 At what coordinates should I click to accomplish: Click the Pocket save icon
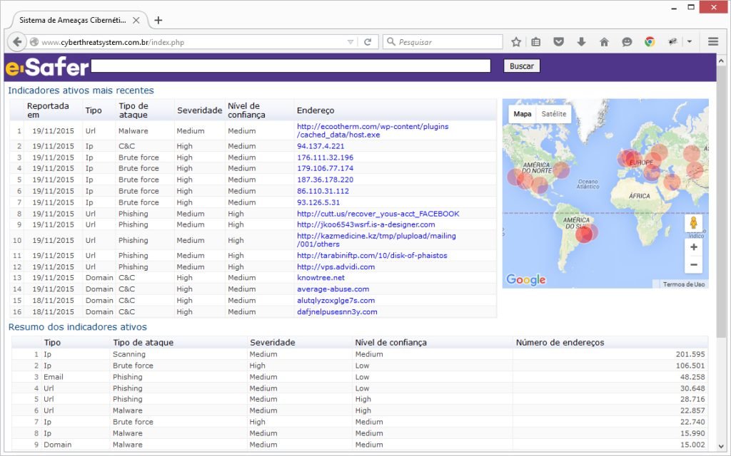559,42
